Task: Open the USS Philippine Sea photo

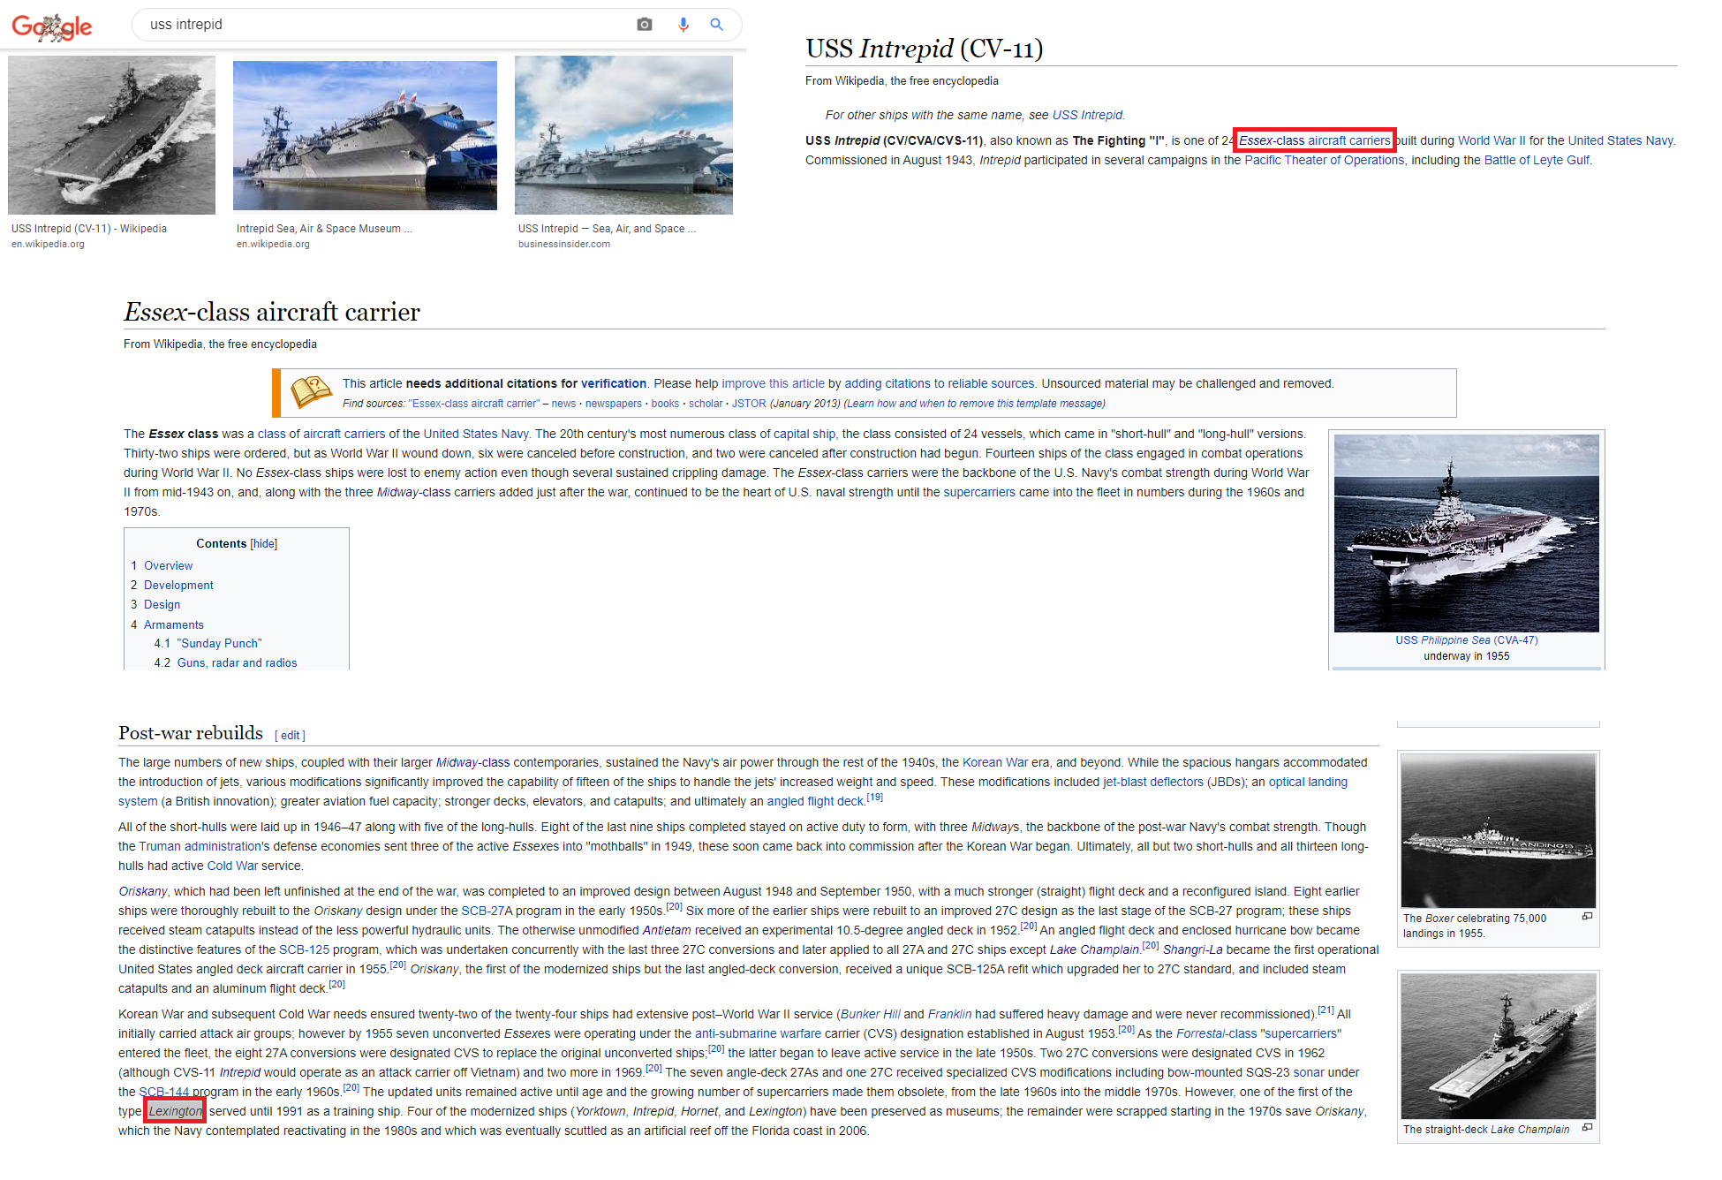Action: point(1466,533)
